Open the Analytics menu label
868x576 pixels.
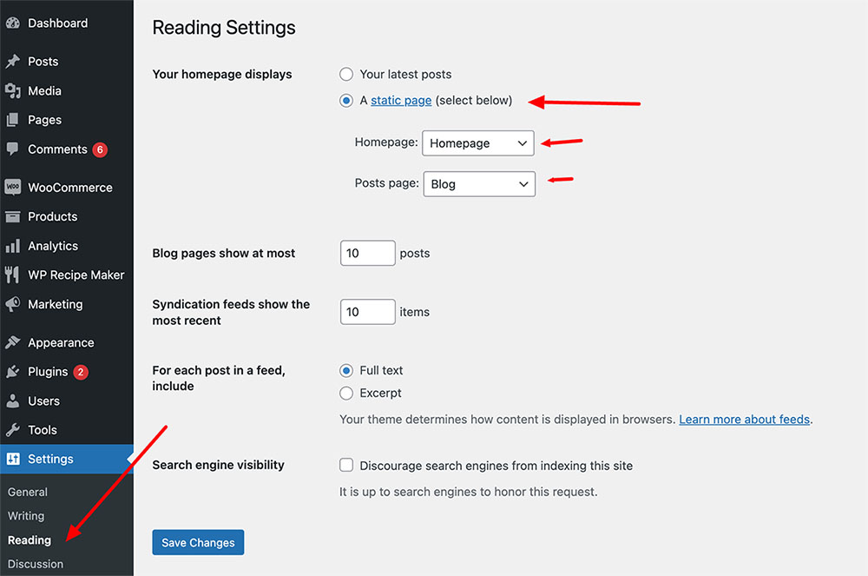[x=53, y=246]
